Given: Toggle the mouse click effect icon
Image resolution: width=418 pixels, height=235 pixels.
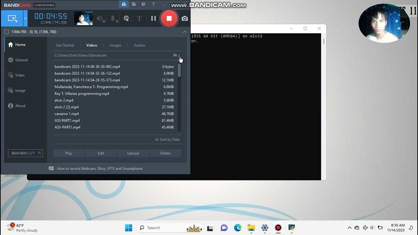Looking at the screenshot, I should coord(126,19).
